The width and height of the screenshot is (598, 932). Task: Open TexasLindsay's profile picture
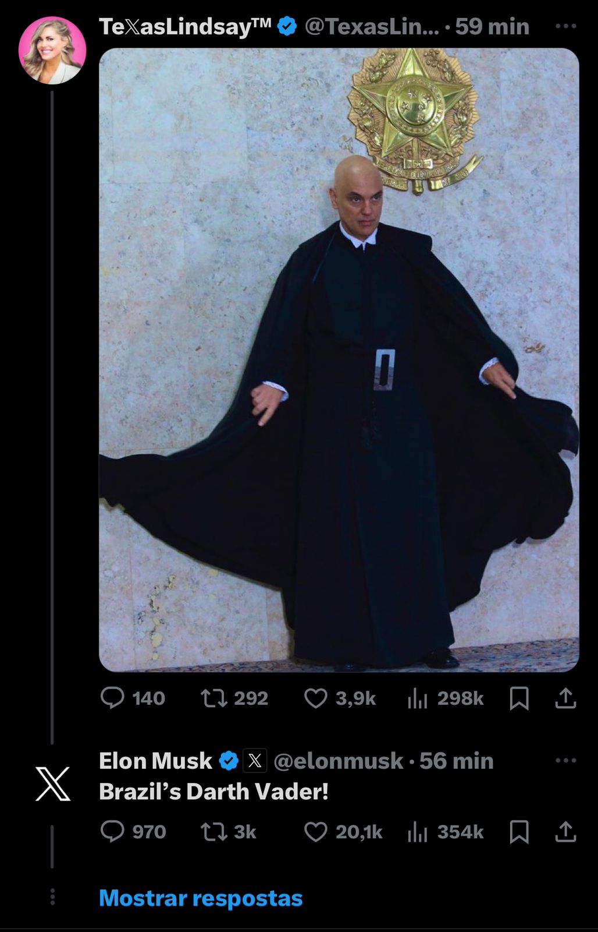[x=52, y=50]
